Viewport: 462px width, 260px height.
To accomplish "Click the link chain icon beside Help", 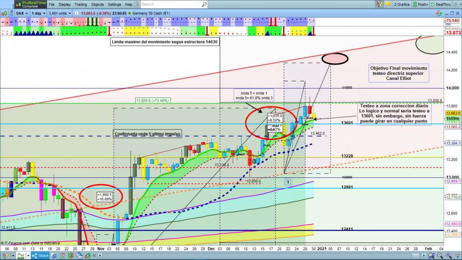I will click(137, 4).
